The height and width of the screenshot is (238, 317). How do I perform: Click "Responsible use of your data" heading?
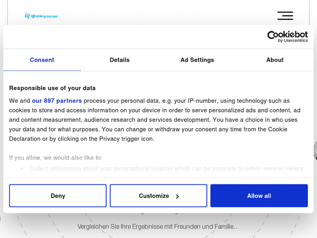[52, 88]
